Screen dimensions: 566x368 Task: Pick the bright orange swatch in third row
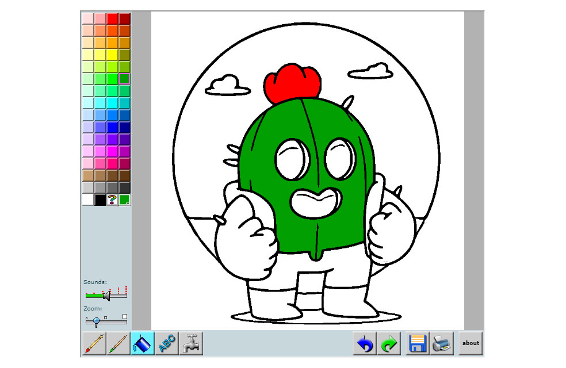tap(112, 43)
